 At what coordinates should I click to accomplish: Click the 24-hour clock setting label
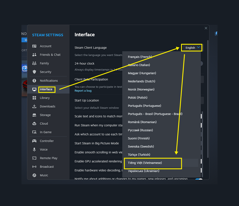click(84, 64)
